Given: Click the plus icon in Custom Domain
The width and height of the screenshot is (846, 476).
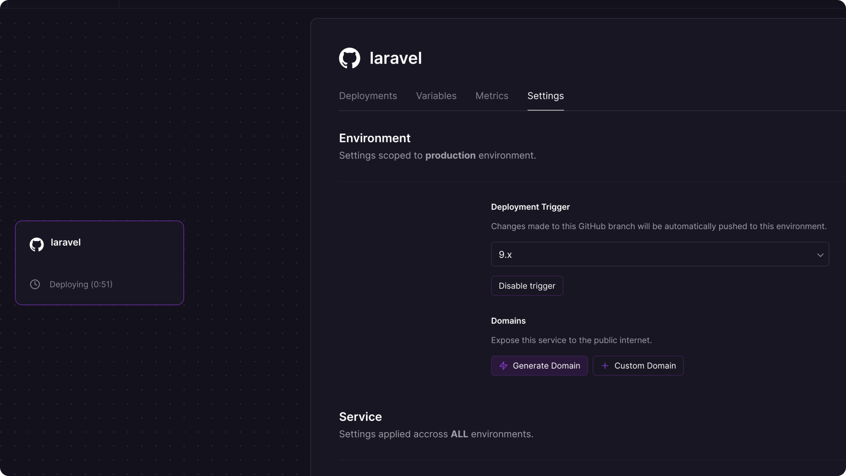Looking at the screenshot, I should 605,366.
